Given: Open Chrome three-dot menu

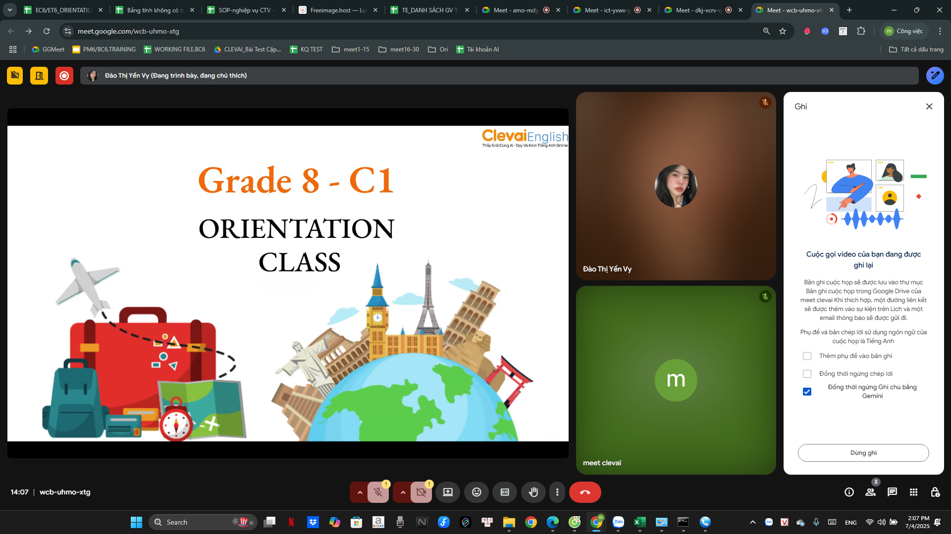Looking at the screenshot, I should [940, 31].
